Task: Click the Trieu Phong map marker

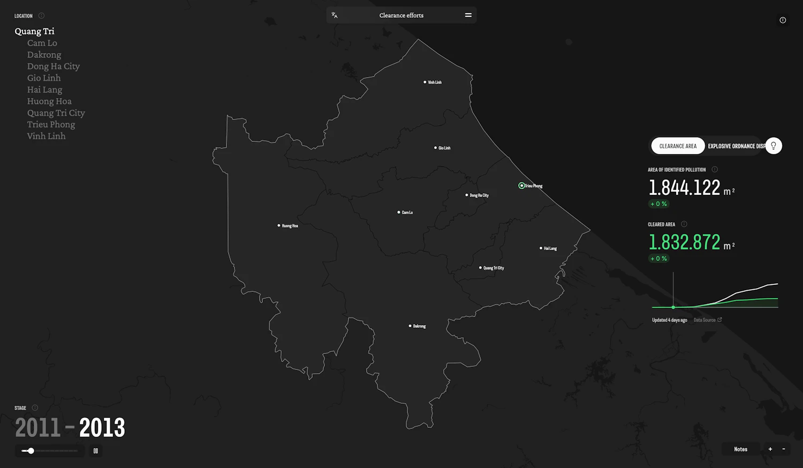Action: [521, 186]
